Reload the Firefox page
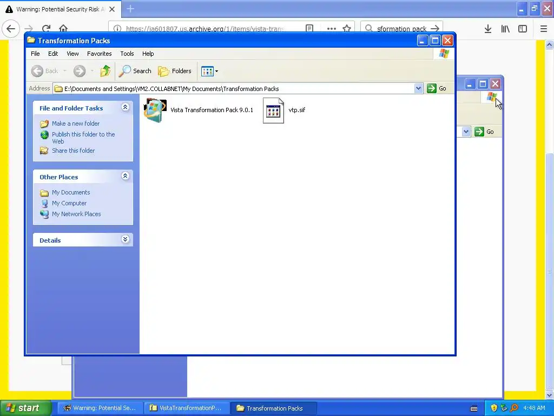The image size is (554, 416). point(46,28)
